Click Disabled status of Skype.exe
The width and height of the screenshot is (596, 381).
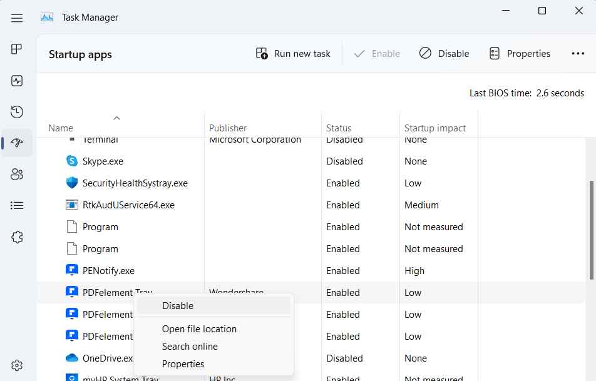[x=344, y=161]
